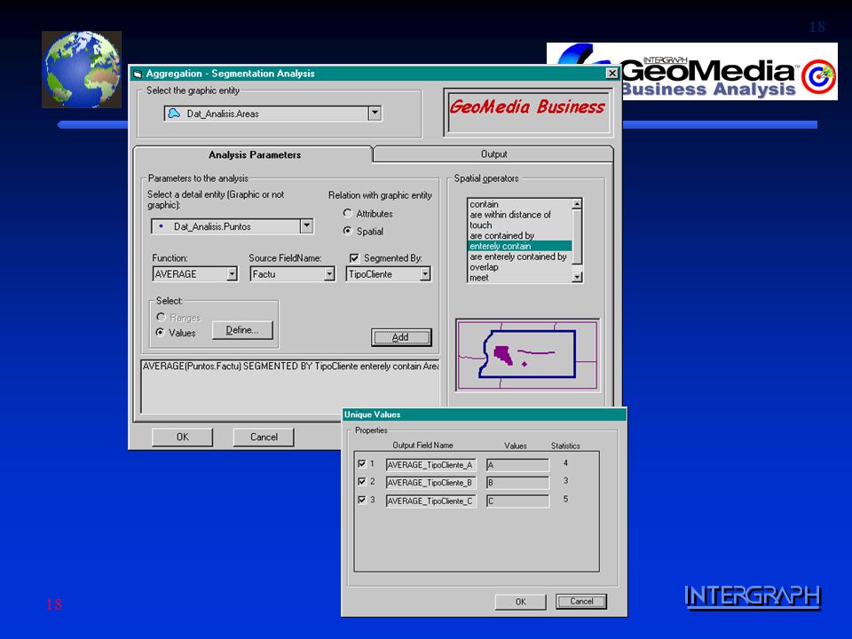852x639 pixels.
Task: Click the Values field containing B
Action: [517, 483]
